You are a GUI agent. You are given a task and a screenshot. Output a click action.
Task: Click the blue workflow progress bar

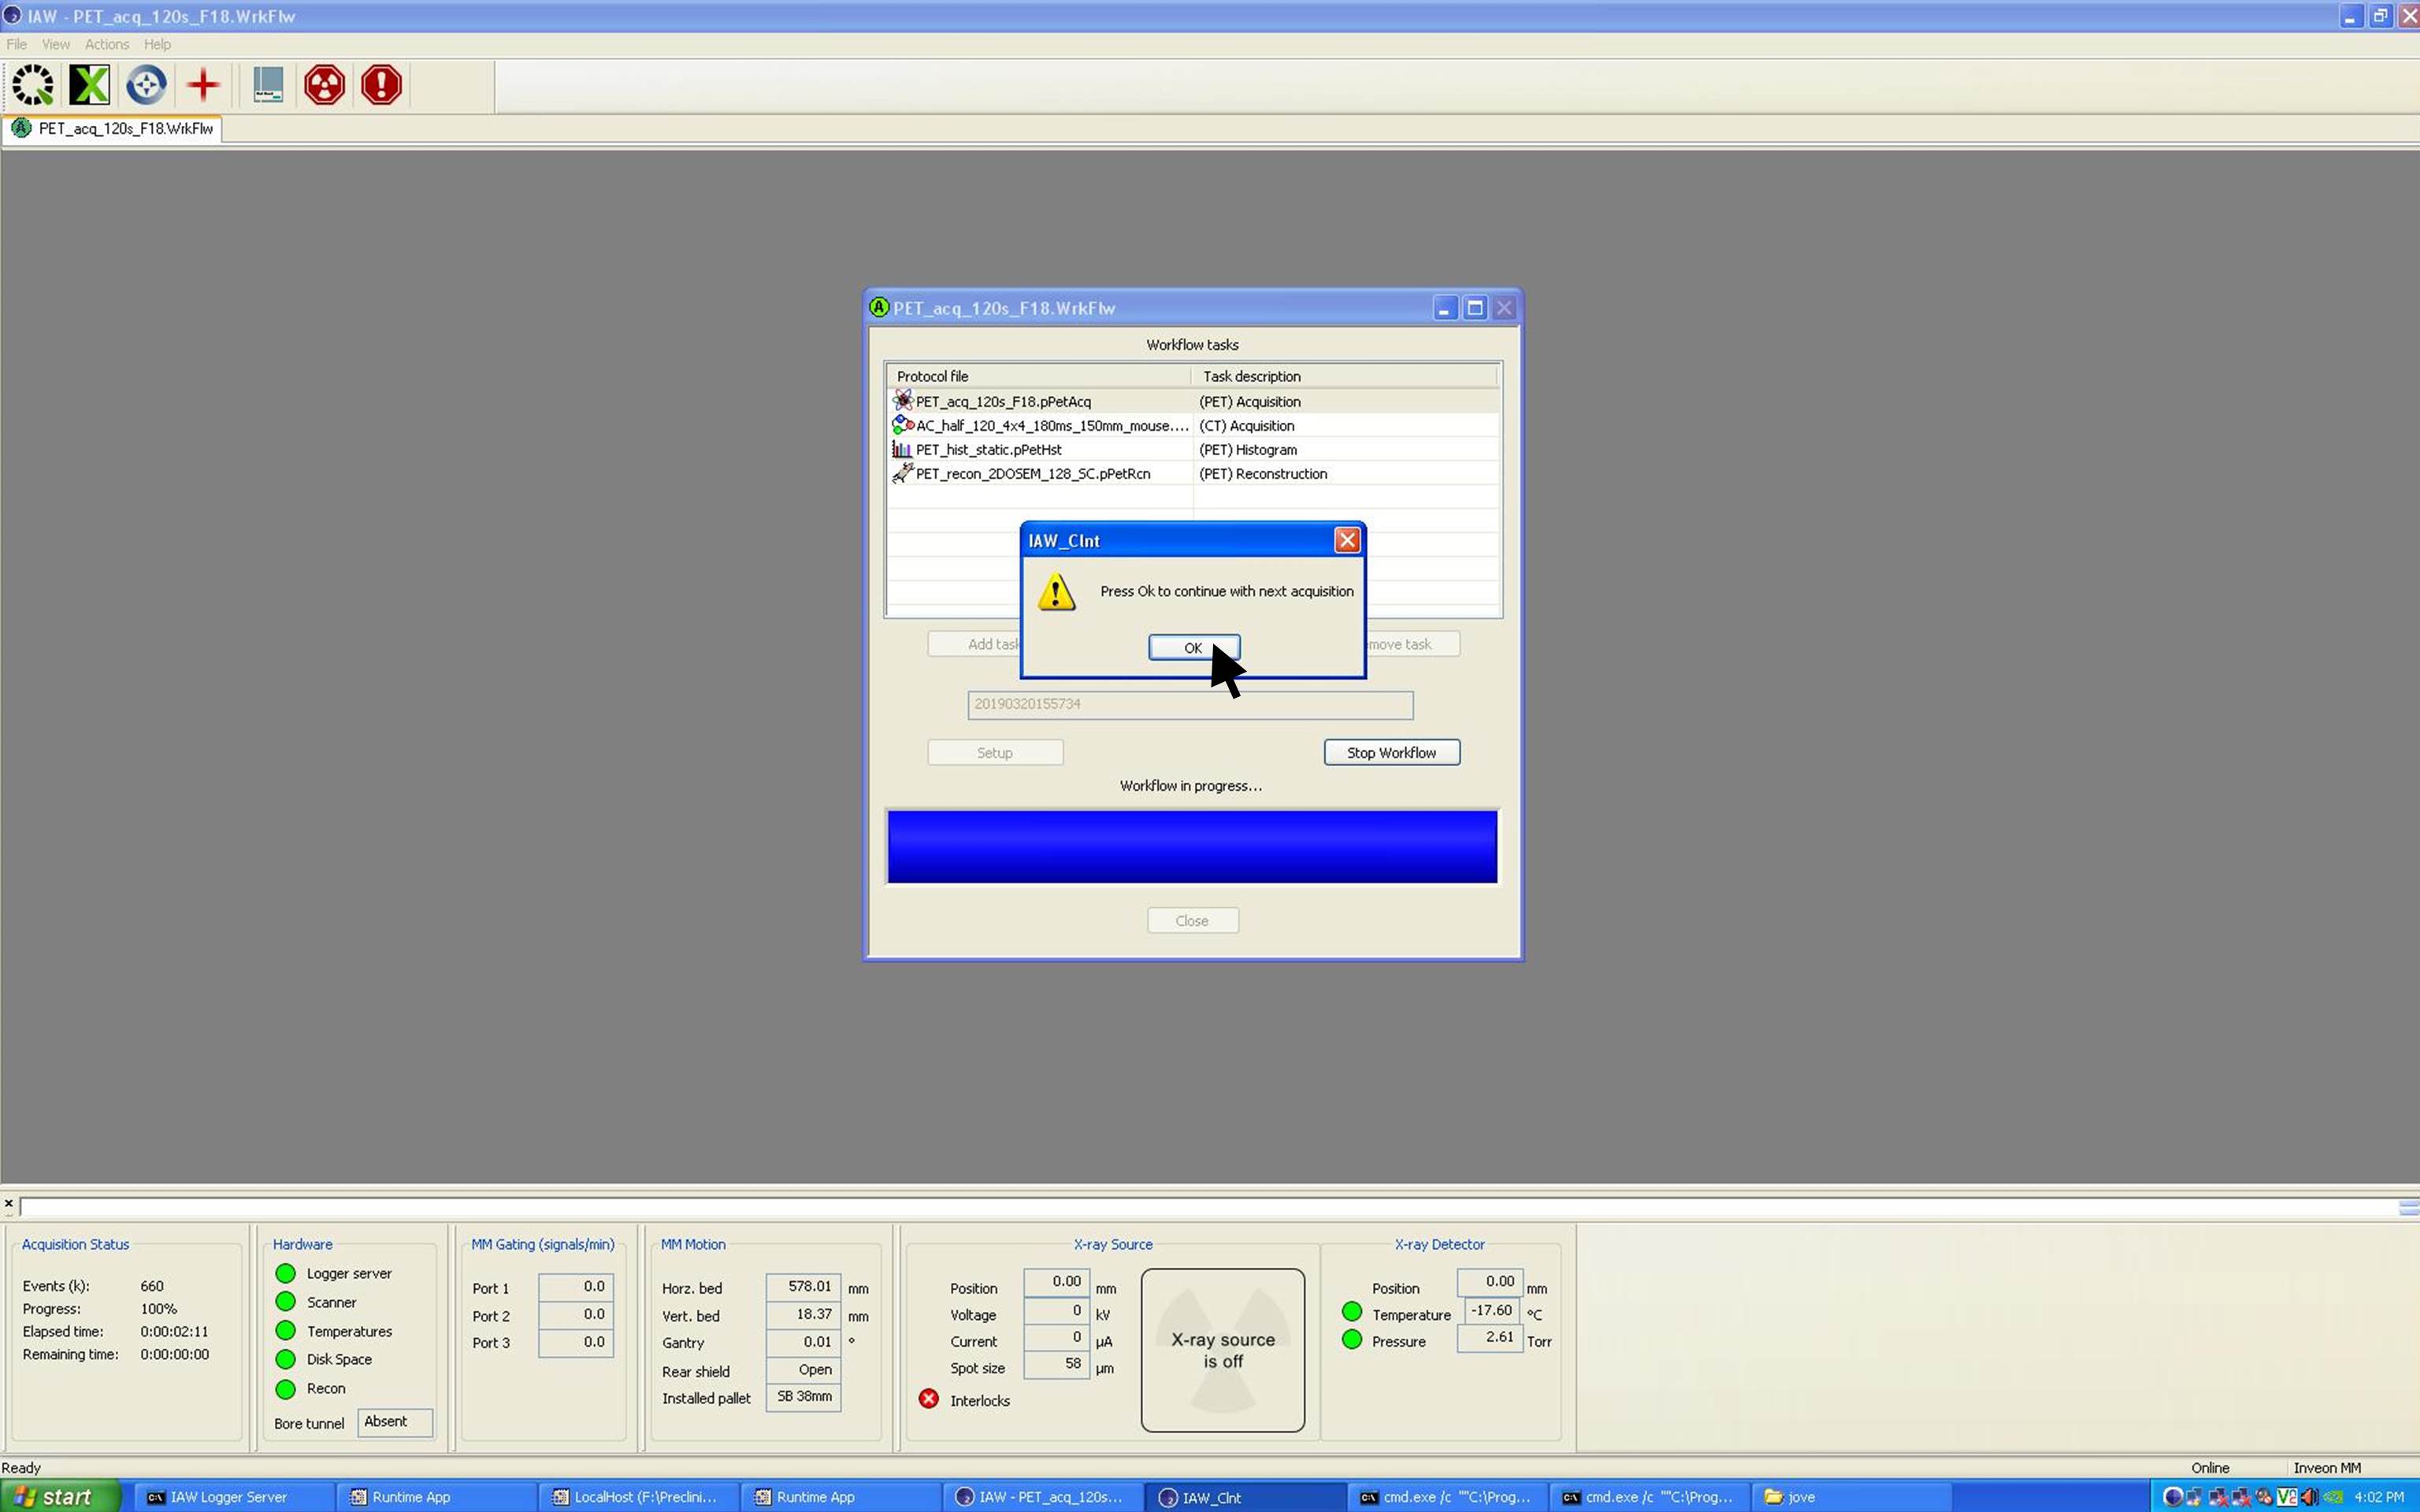pos(1191,846)
